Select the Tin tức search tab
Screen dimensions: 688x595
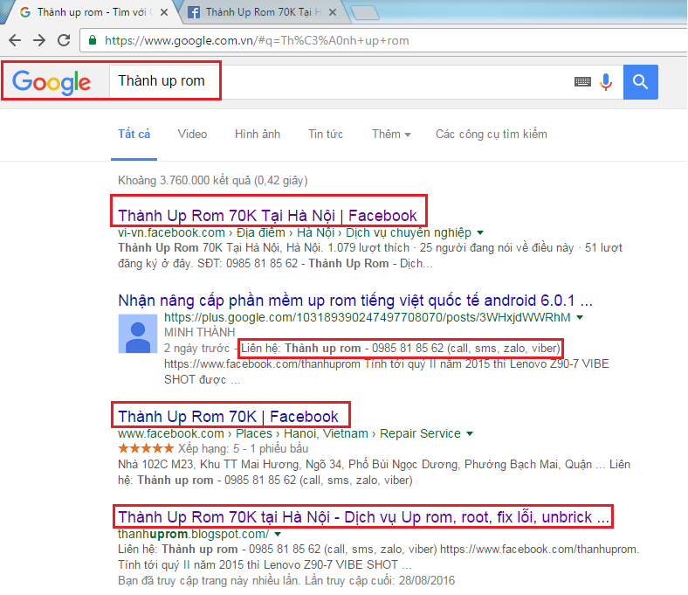325,134
